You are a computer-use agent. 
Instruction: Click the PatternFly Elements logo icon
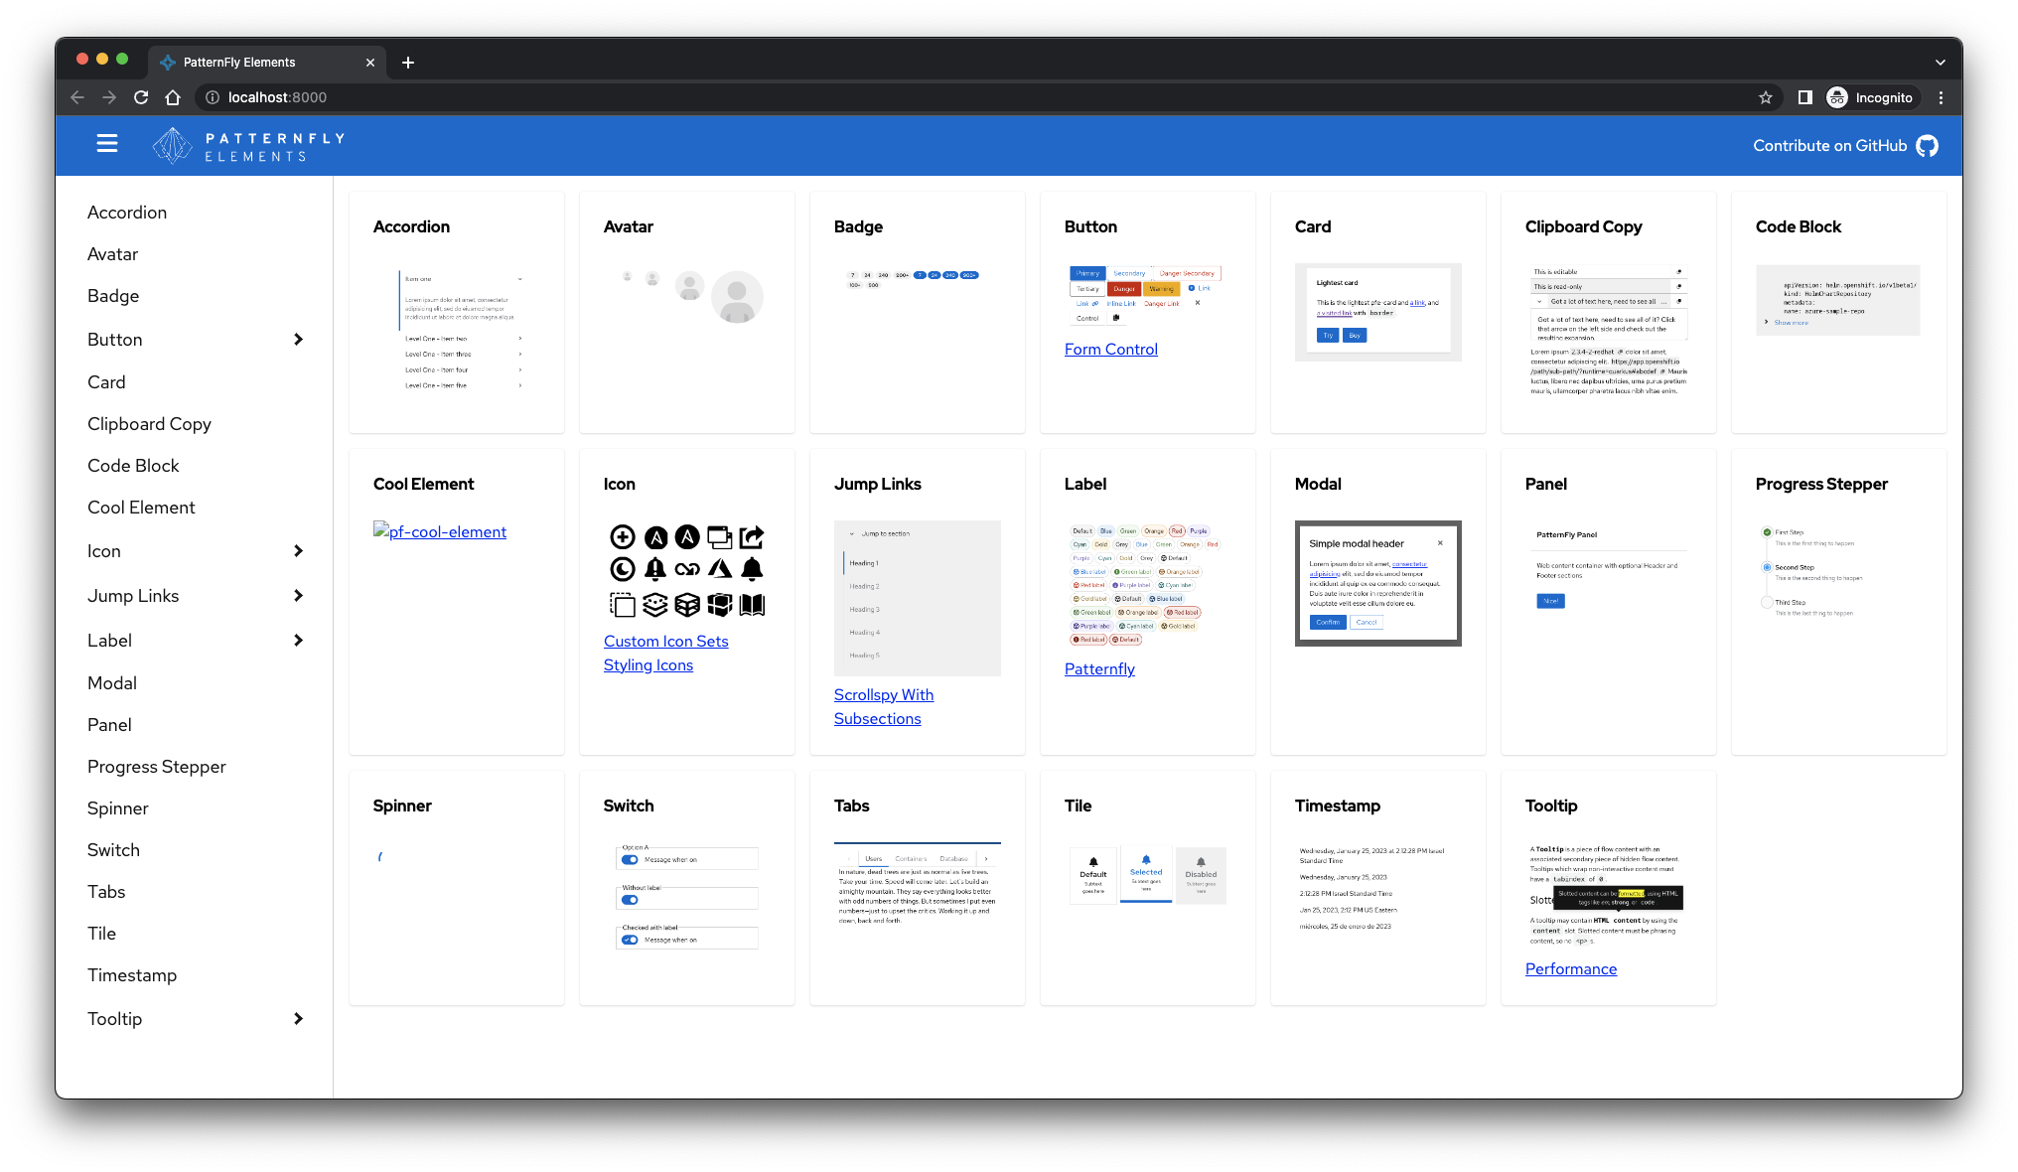click(x=170, y=145)
